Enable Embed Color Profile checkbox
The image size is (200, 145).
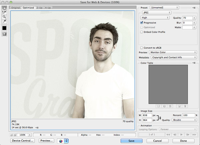click(142, 32)
